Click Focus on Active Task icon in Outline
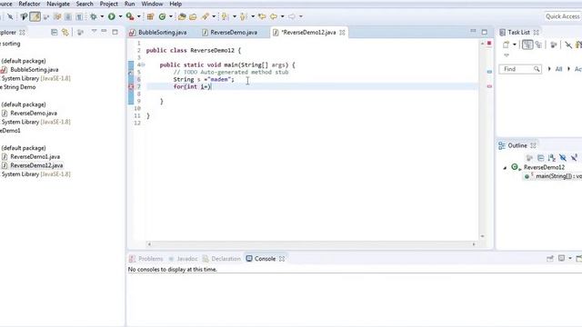 coord(529,157)
